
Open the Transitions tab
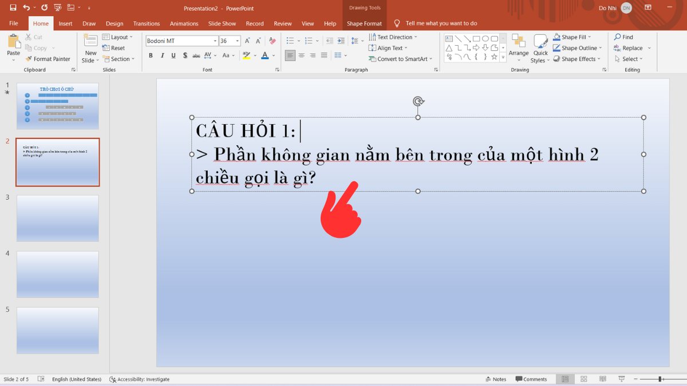tap(147, 23)
